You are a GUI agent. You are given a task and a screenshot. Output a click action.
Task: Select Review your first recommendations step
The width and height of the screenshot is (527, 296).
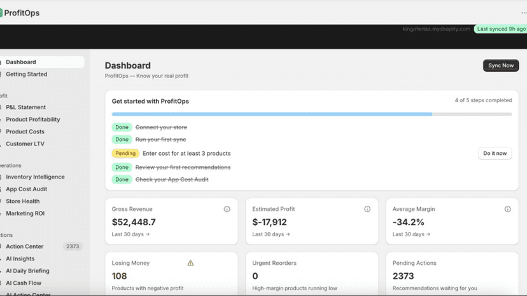[183, 167]
